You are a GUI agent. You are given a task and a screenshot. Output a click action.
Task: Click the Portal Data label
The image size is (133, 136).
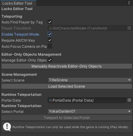coord(11,100)
